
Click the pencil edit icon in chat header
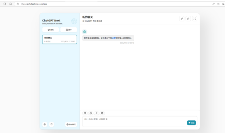tap(182, 18)
